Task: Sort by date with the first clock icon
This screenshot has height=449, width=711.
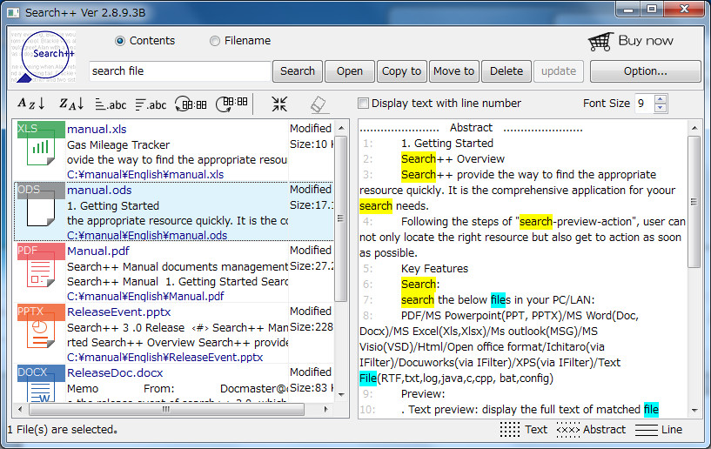Action: 191,104
